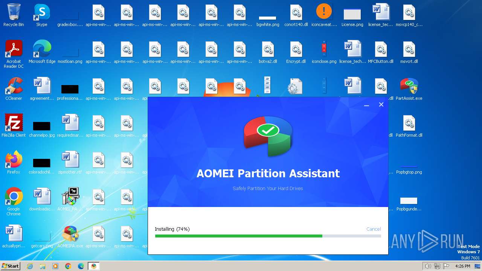
Task: Open Edge from the taskbar
Action: click(81, 266)
